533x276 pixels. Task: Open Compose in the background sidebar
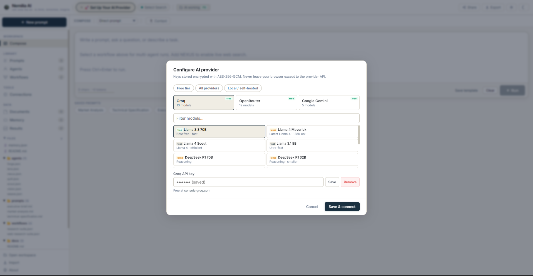[34, 43]
